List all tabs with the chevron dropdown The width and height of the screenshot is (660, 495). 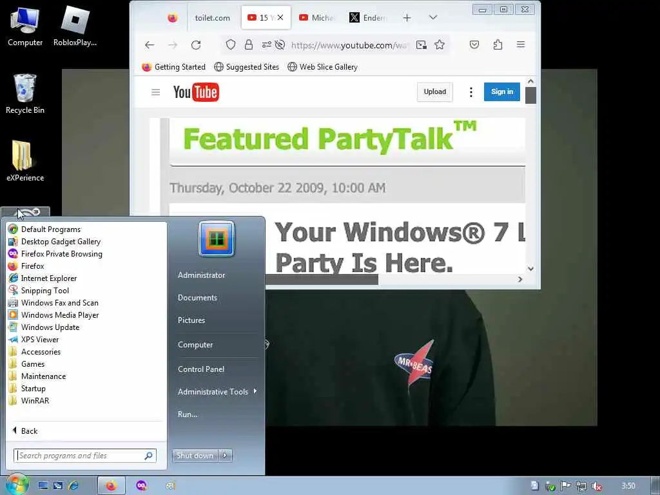432,17
